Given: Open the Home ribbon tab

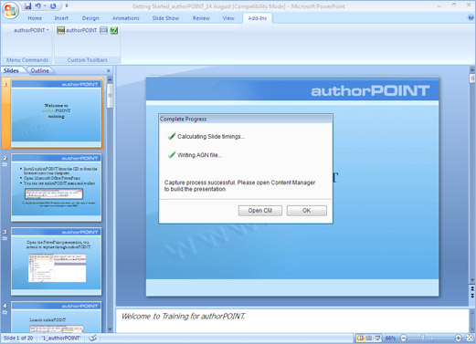Looking at the screenshot, I should [35, 18].
